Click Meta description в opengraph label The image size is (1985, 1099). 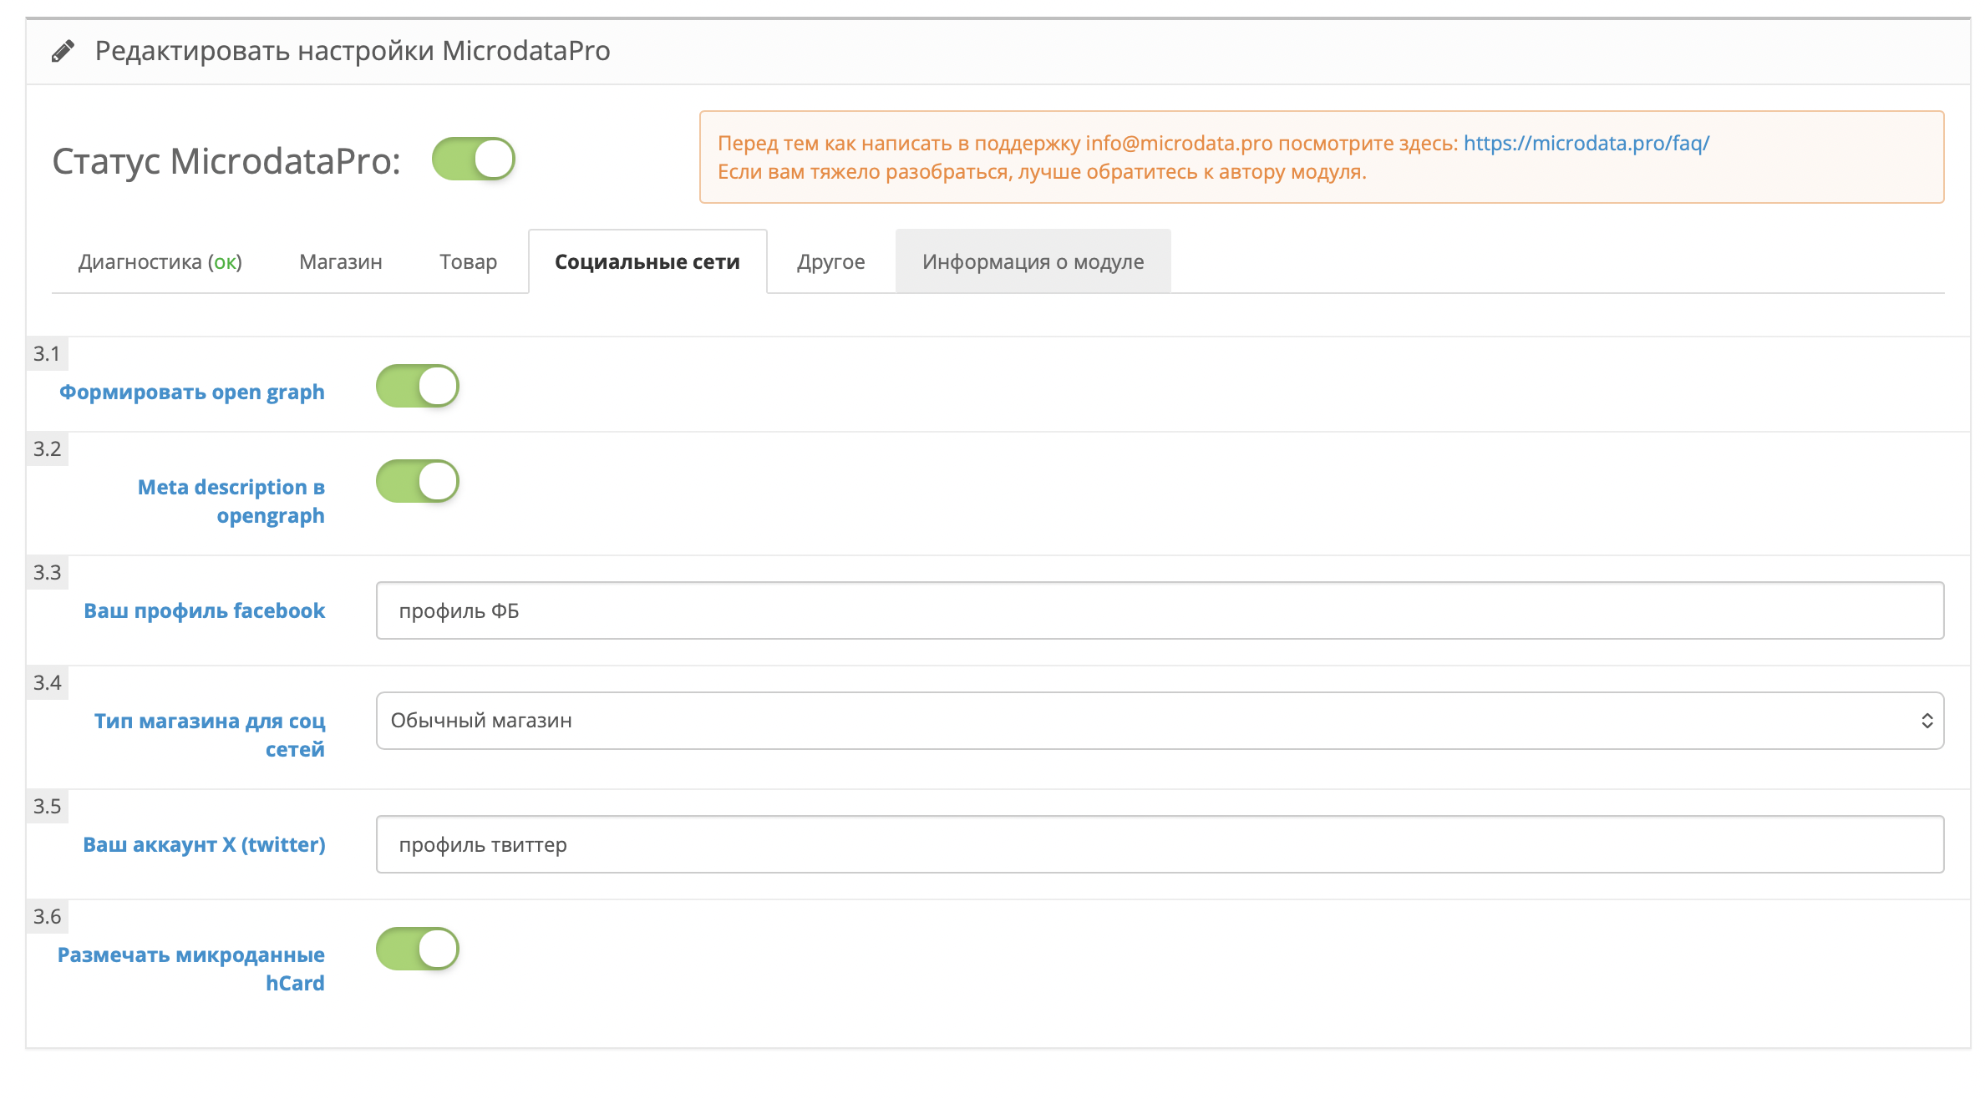[x=231, y=501]
